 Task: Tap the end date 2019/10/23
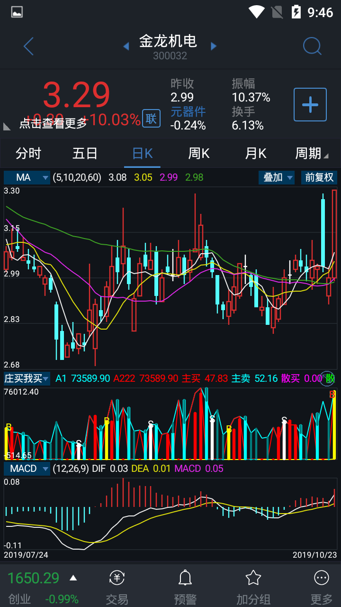314,554
